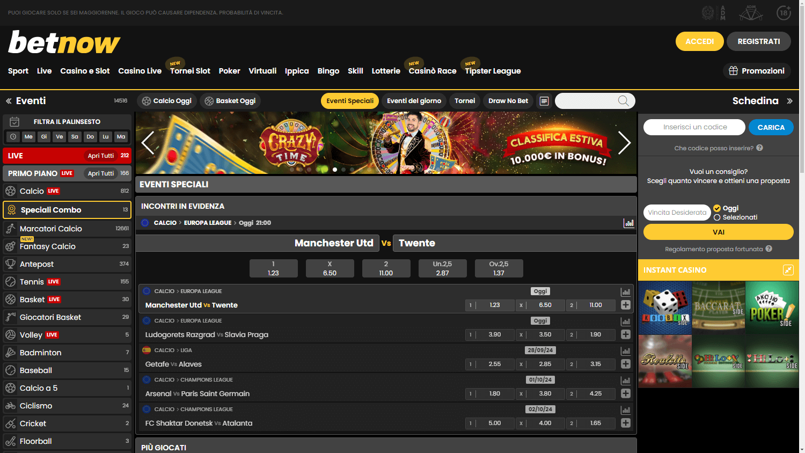Show next banner slide arrow
805x453 pixels.
point(624,143)
